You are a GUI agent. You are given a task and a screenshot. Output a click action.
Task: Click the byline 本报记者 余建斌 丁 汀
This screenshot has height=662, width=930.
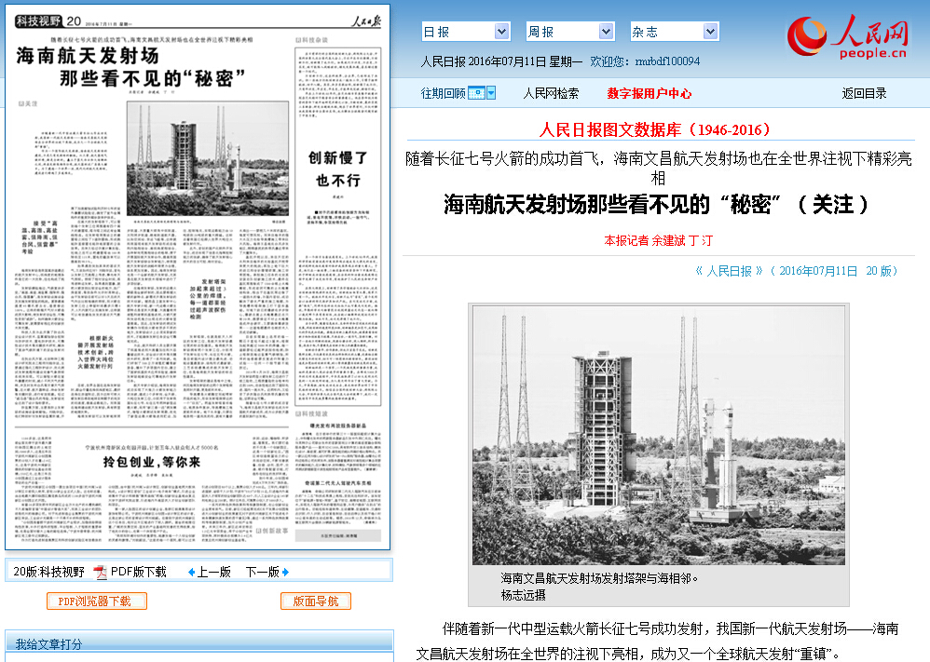click(x=658, y=240)
